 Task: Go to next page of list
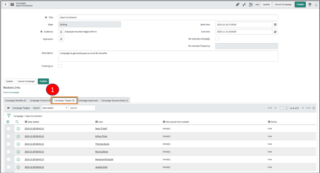pyautogui.click(x=303, y=108)
